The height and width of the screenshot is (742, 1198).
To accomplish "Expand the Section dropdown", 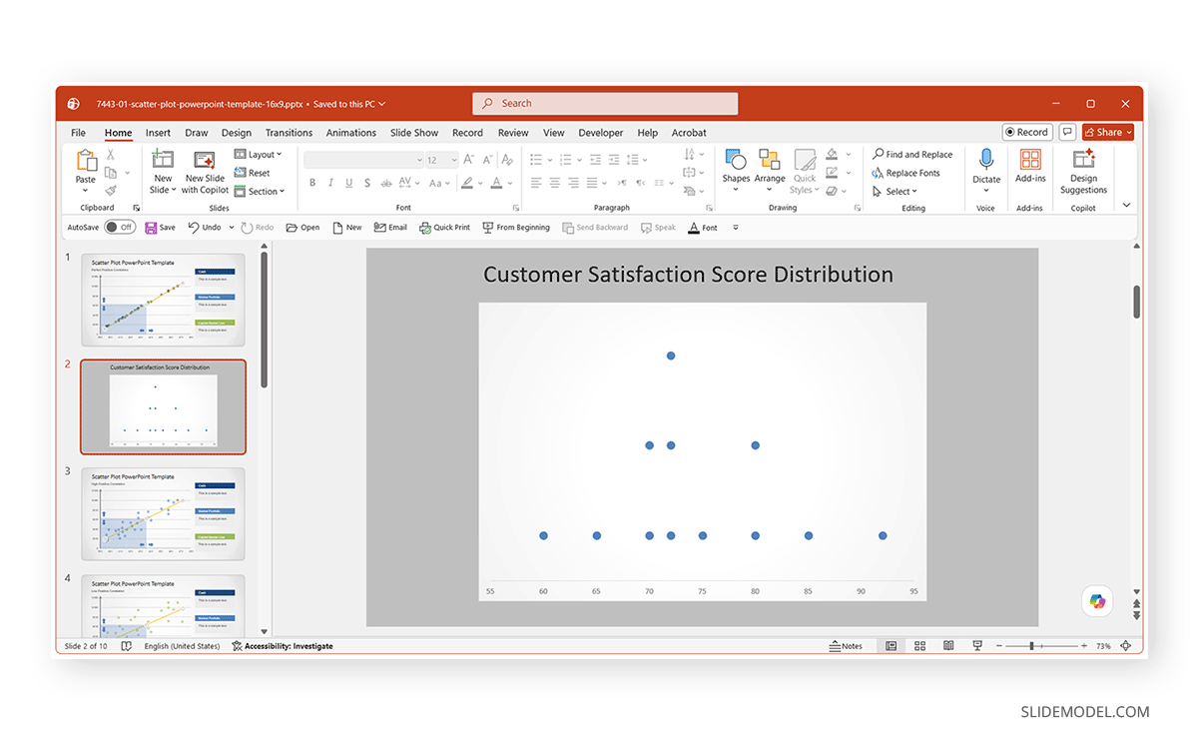I will click(x=260, y=192).
